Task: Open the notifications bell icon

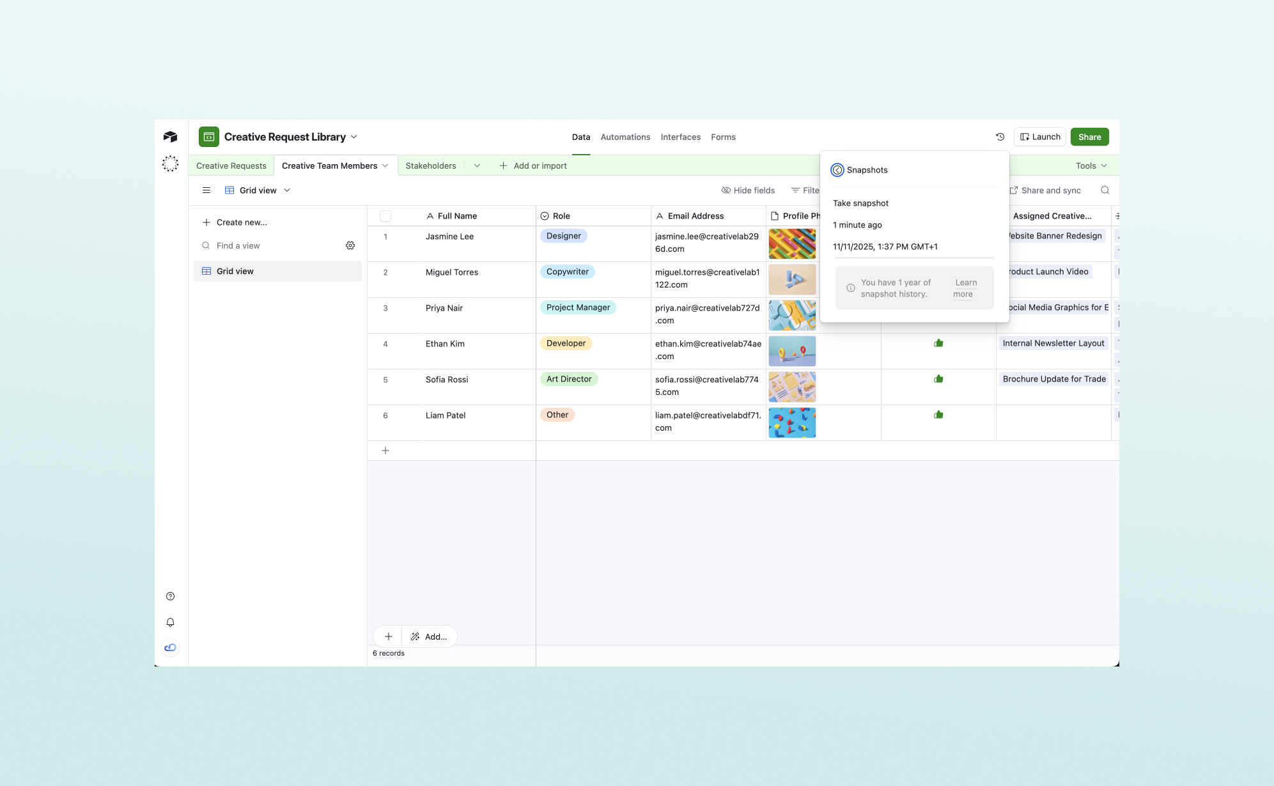Action: pyautogui.click(x=170, y=622)
